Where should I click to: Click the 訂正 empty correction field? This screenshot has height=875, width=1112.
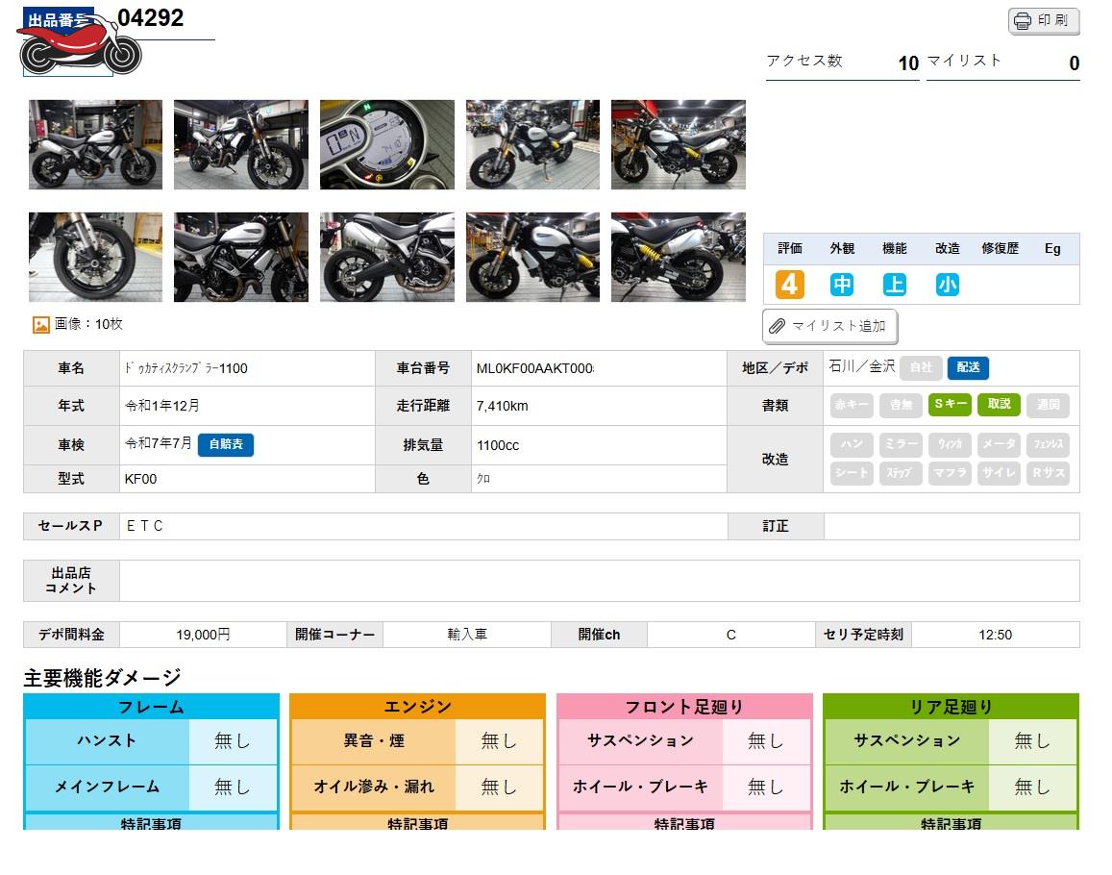point(951,526)
